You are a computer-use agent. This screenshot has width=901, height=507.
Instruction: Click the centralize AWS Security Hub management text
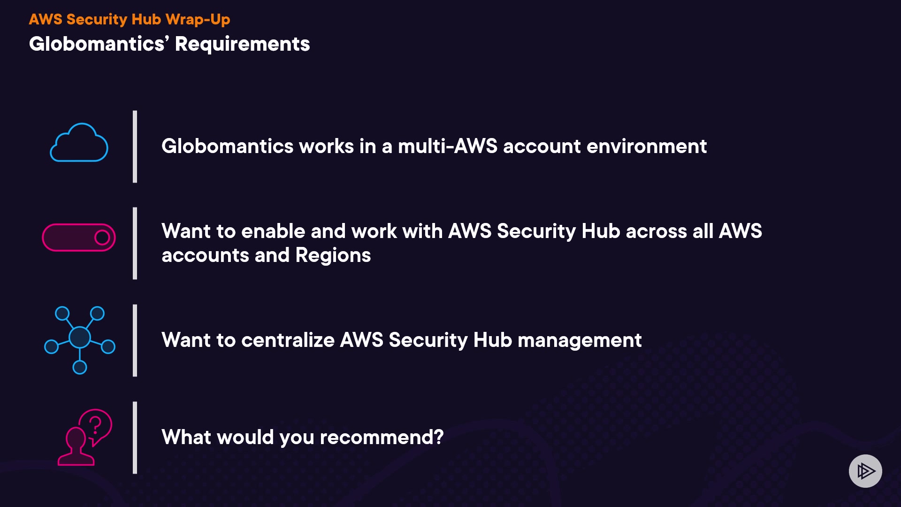click(401, 340)
